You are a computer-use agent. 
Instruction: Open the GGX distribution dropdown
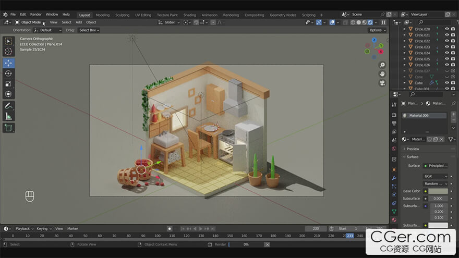pyautogui.click(x=436, y=176)
